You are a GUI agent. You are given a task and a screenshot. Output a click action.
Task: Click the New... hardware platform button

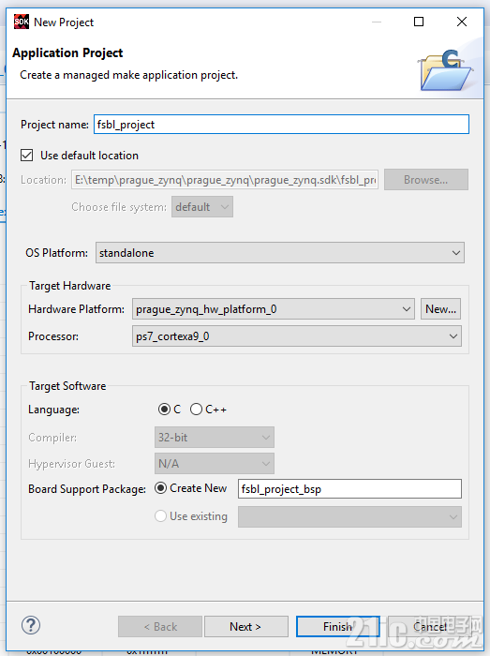click(440, 309)
